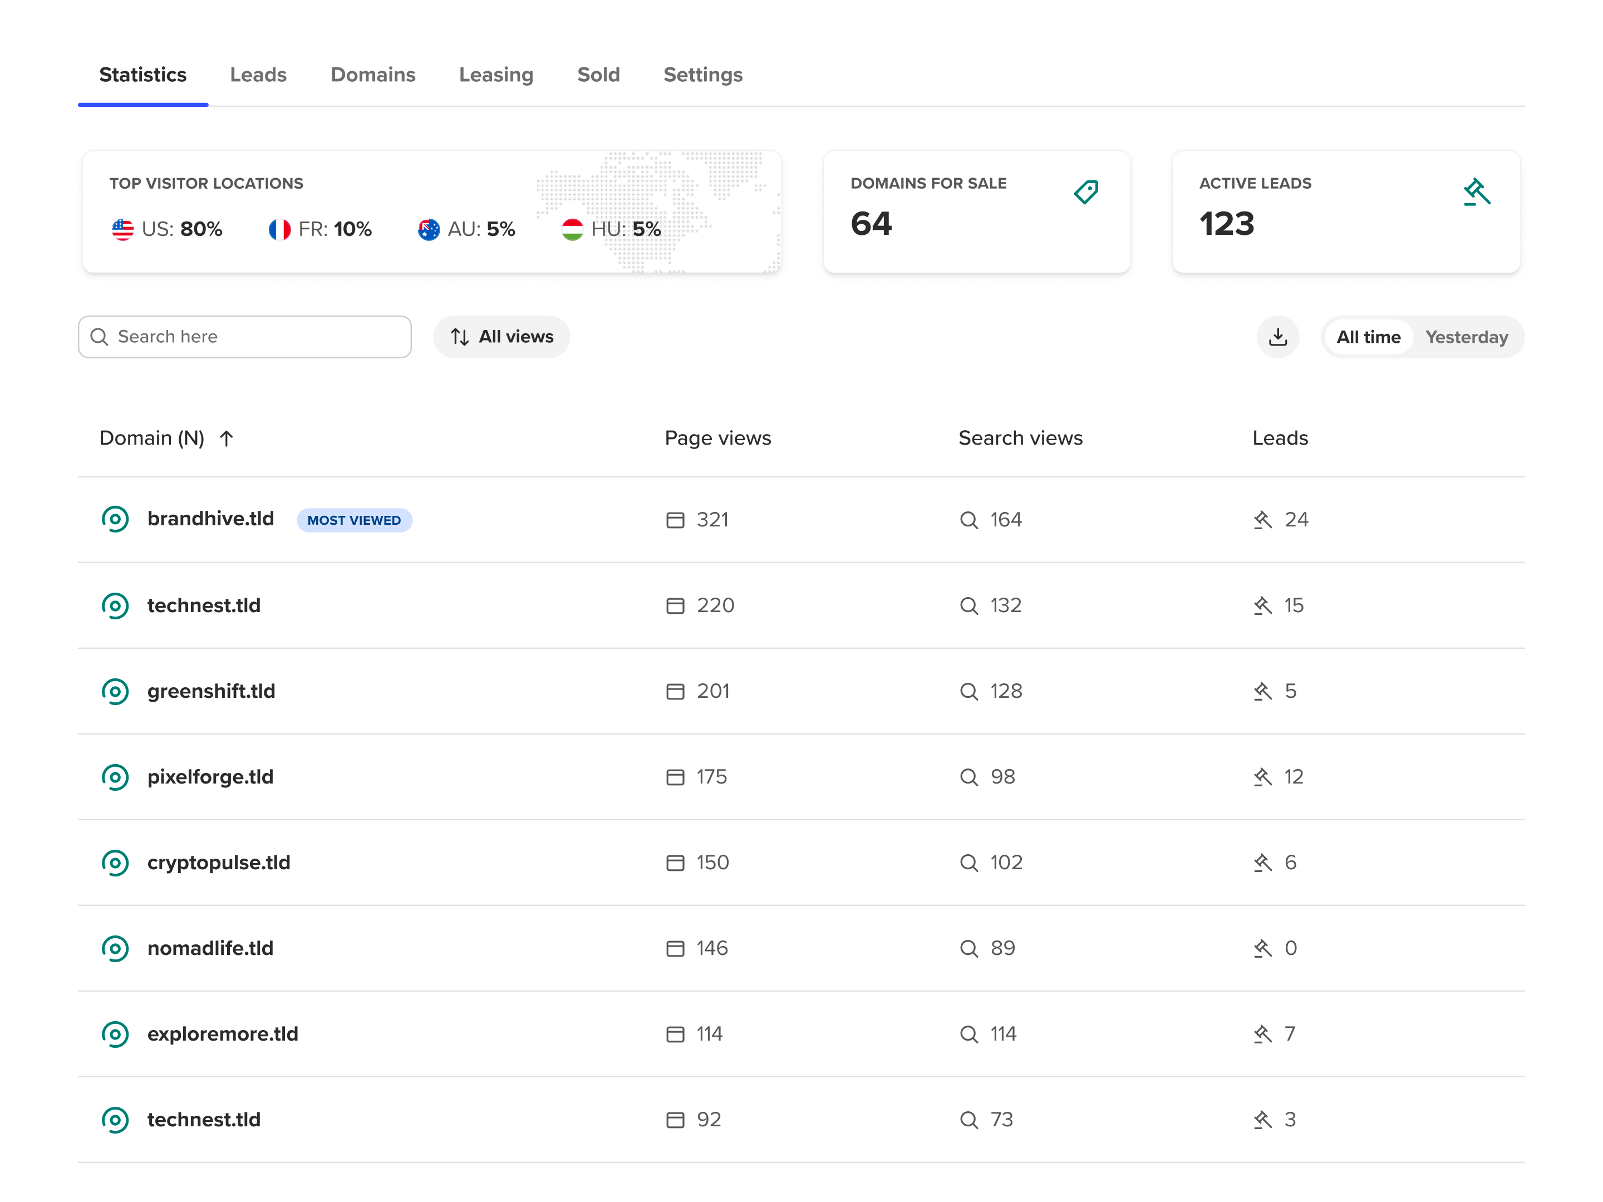Viewport: 1603px width, 1202px height.
Task: Click the tag icon in Domains For Sale card
Action: pyautogui.click(x=1085, y=192)
